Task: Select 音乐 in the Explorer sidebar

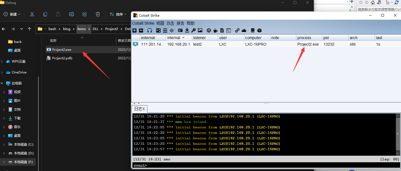Action: pyautogui.click(x=14, y=127)
